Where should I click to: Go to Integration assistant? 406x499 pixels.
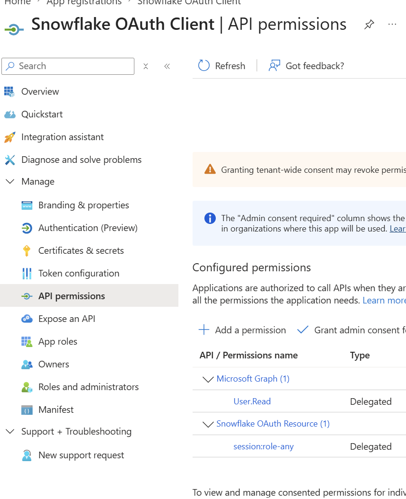62,137
